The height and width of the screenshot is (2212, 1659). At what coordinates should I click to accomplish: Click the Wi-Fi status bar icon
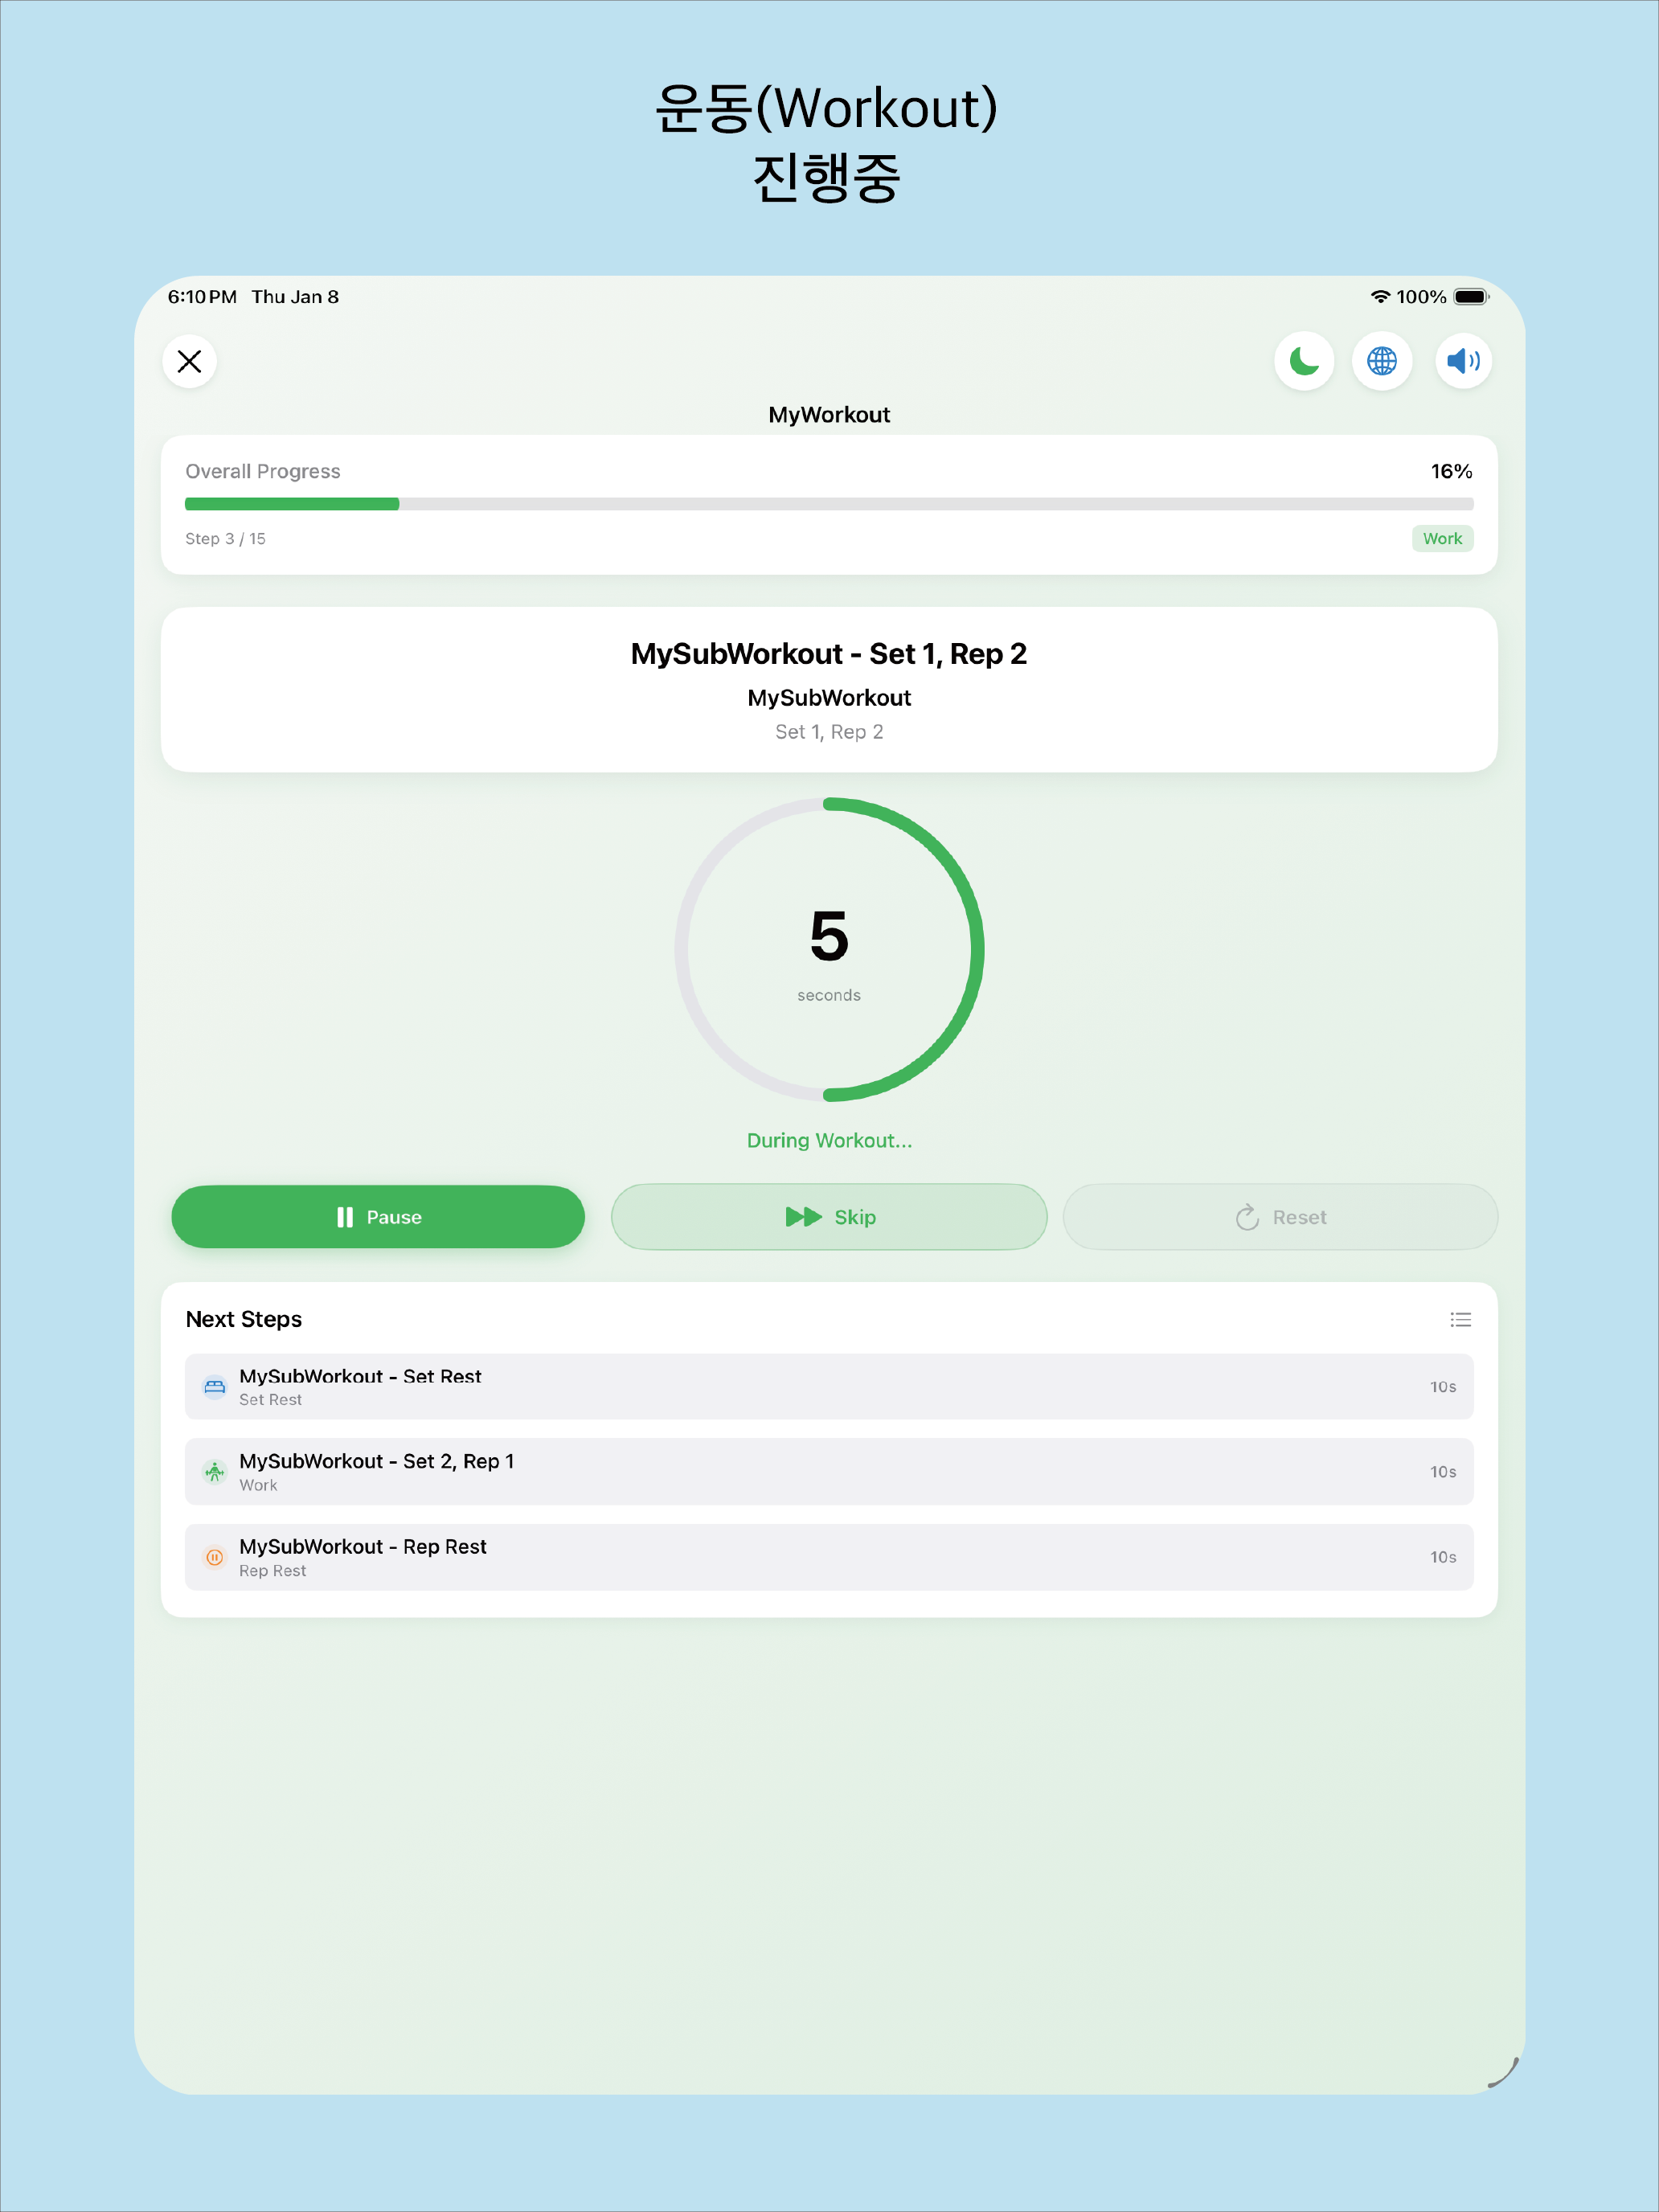click(1380, 297)
